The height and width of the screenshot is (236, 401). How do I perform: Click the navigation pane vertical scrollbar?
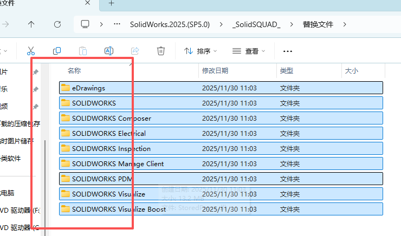coord(45,188)
